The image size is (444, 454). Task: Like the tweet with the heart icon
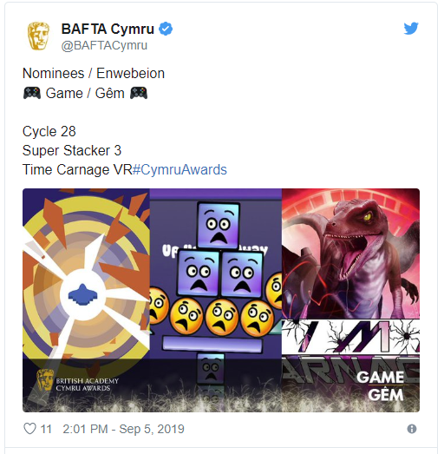[x=29, y=429]
